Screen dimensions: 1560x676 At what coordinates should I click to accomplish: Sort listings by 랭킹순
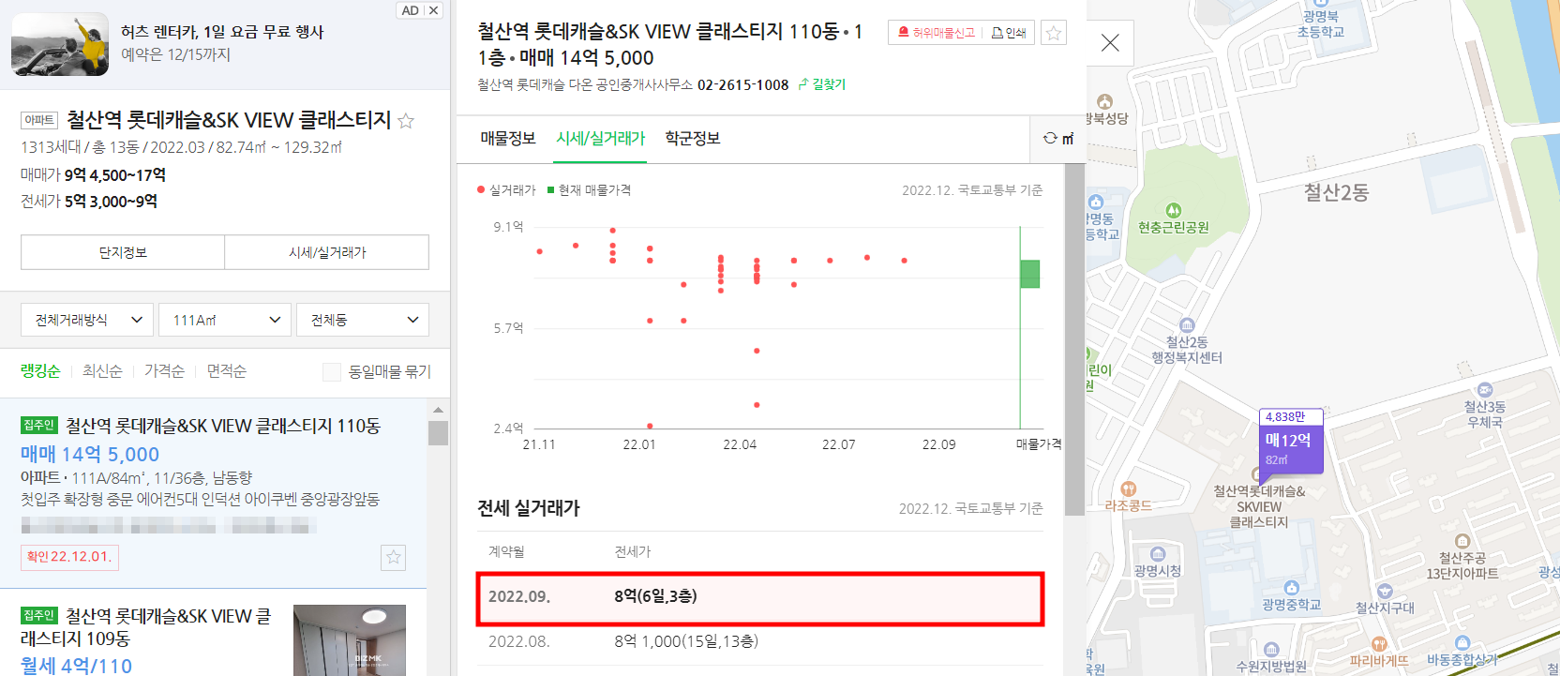pyautogui.click(x=40, y=371)
